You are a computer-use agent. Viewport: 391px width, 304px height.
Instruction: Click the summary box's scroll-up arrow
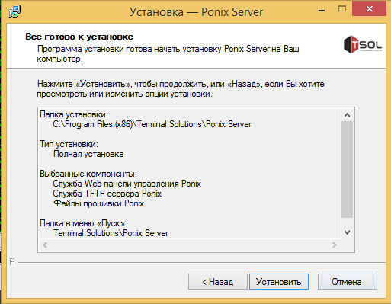[347, 115]
